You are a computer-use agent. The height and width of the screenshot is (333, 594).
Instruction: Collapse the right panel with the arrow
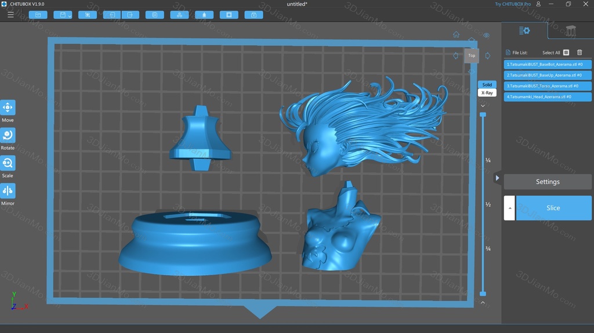point(497,178)
